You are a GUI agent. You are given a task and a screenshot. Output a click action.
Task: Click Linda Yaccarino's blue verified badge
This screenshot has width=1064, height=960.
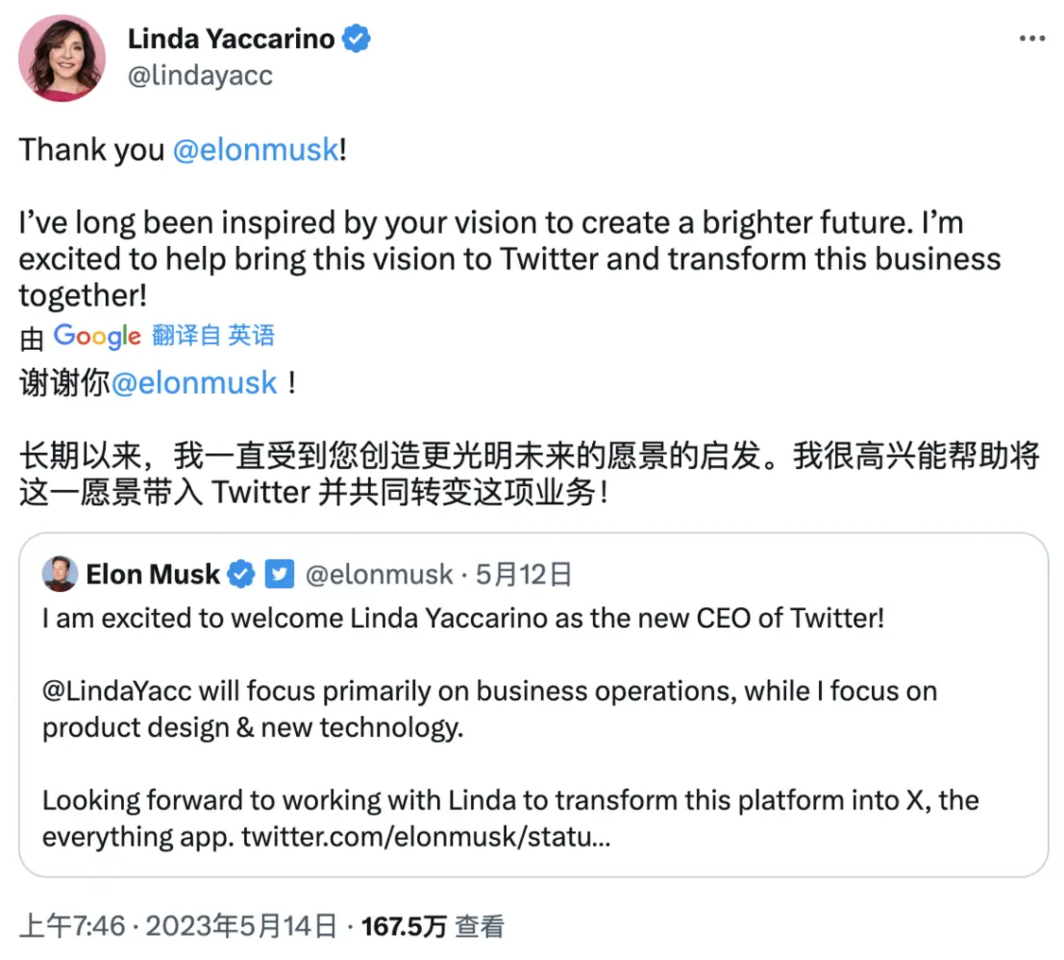(357, 39)
